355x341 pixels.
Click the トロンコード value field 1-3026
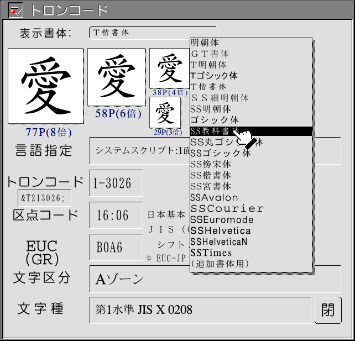coord(116,183)
